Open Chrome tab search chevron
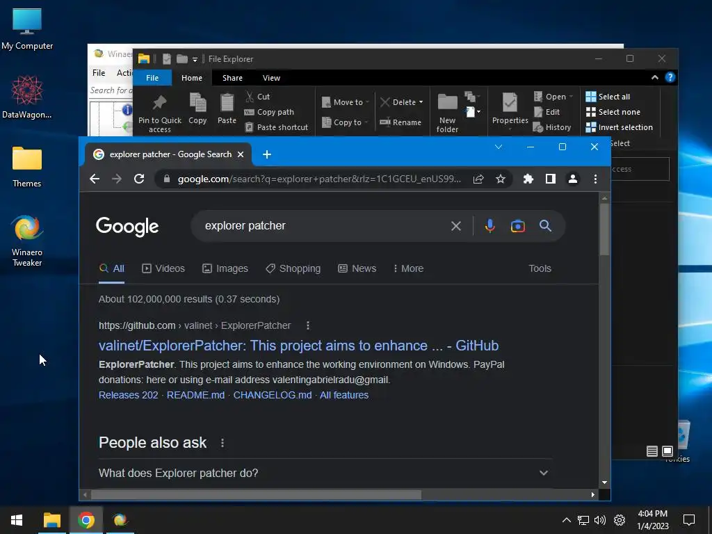Viewport: 712px width, 534px height. coord(498,147)
